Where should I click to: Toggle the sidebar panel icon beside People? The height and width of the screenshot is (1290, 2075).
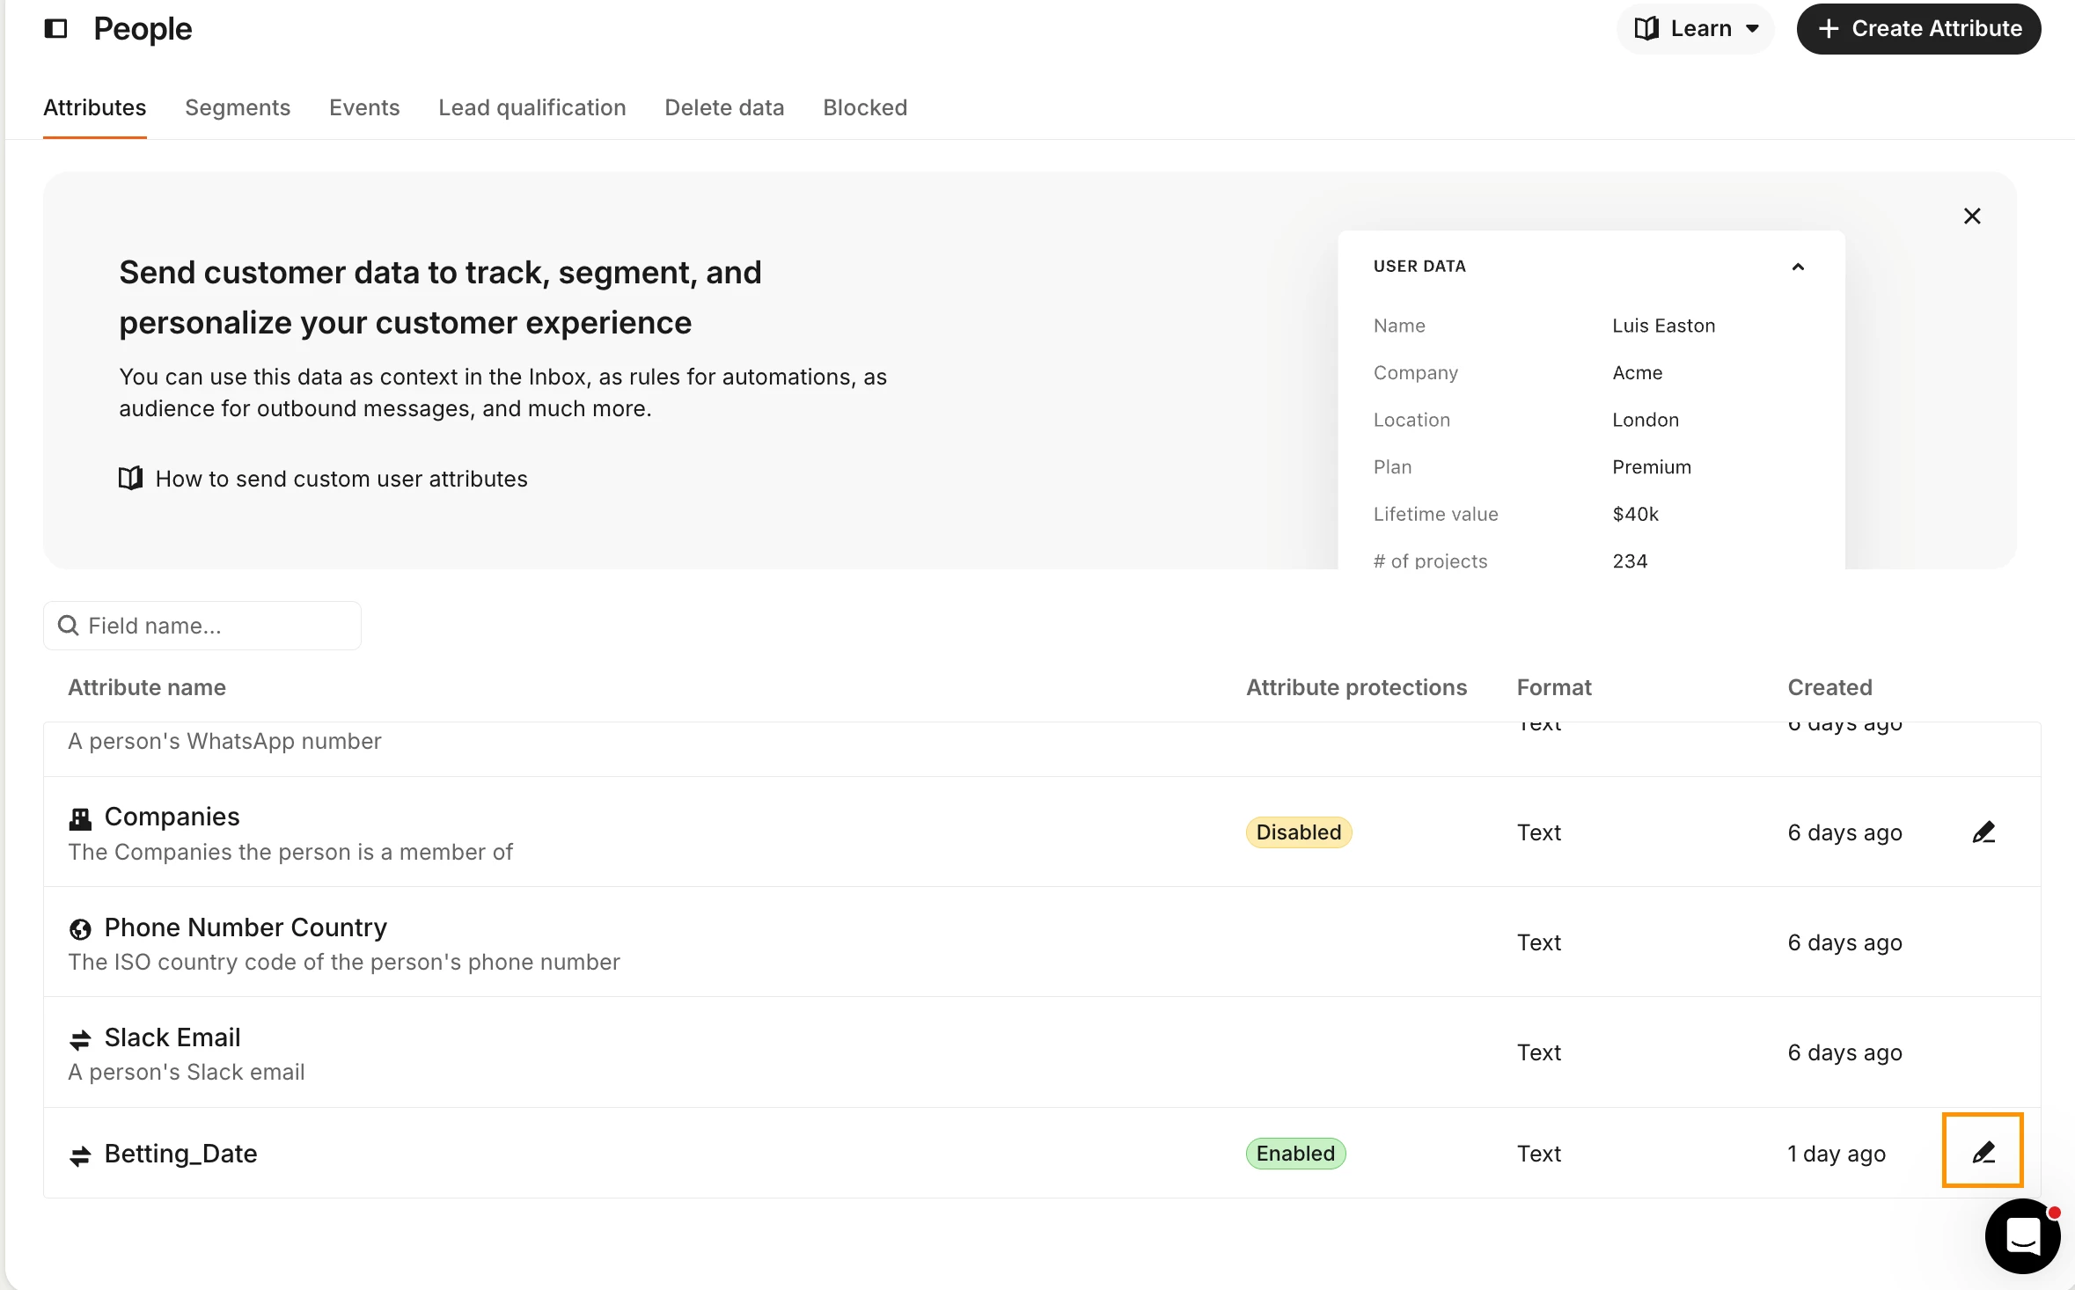55,29
